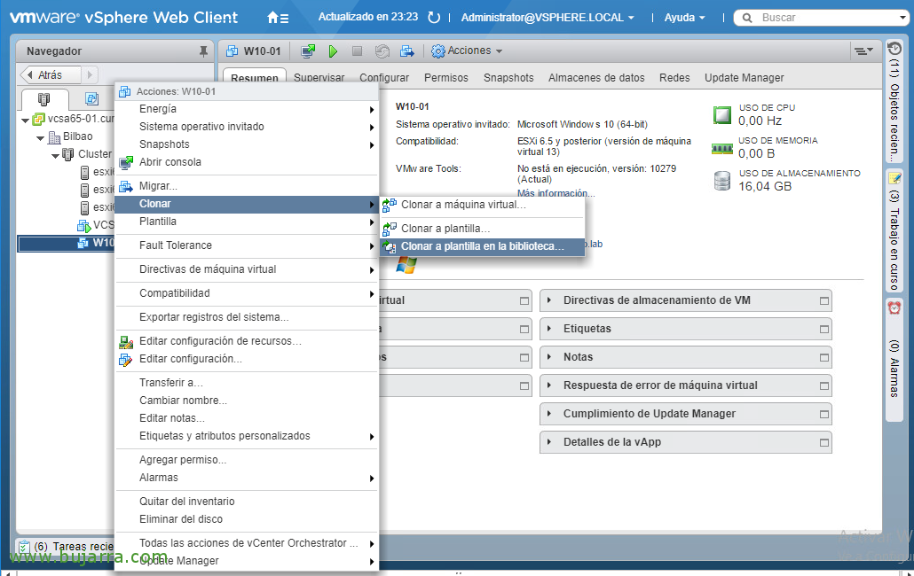Click the panel view options icon at top right
Image resolution: width=914 pixels, height=576 pixels.
point(863,51)
